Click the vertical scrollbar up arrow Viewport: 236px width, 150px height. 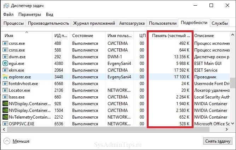(x=233, y=35)
